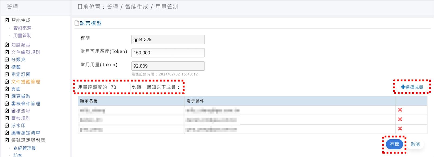Select 系統管理員 under 帳號設定與對應

point(24,148)
